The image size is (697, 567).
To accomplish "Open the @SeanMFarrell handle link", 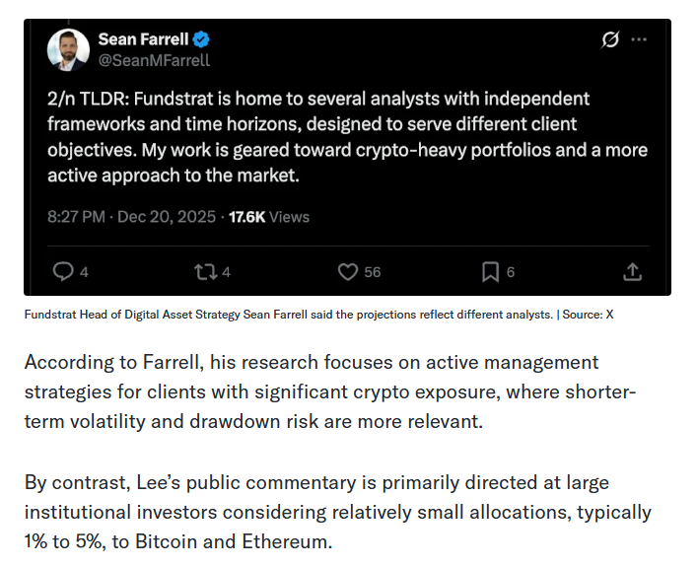I will [154, 60].
